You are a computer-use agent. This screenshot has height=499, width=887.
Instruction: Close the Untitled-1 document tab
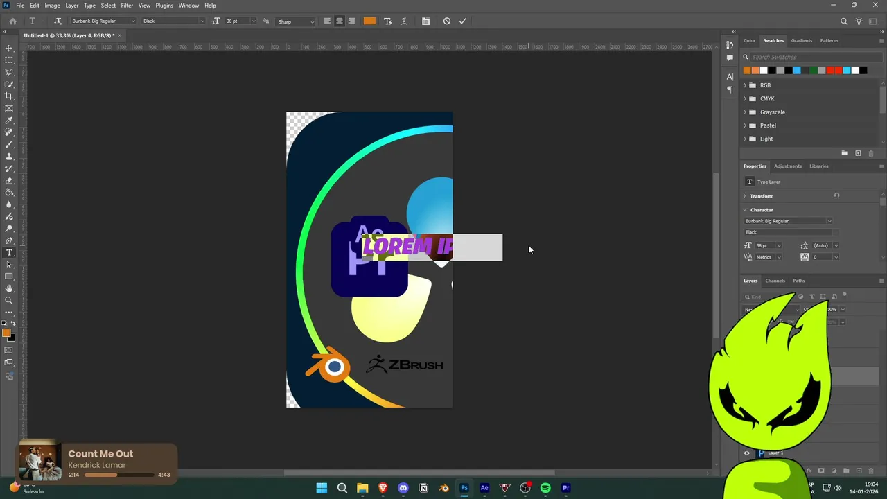click(x=119, y=35)
